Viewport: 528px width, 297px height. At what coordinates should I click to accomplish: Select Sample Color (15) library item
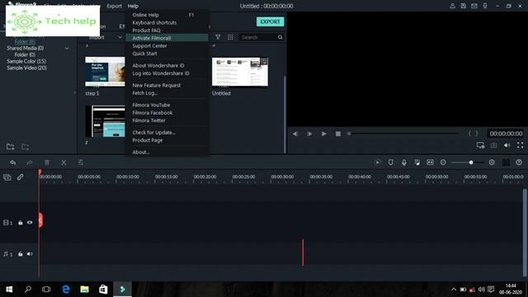pos(26,61)
